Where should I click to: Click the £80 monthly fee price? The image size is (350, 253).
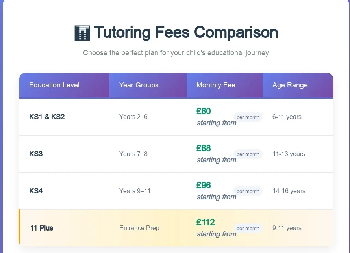click(204, 111)
